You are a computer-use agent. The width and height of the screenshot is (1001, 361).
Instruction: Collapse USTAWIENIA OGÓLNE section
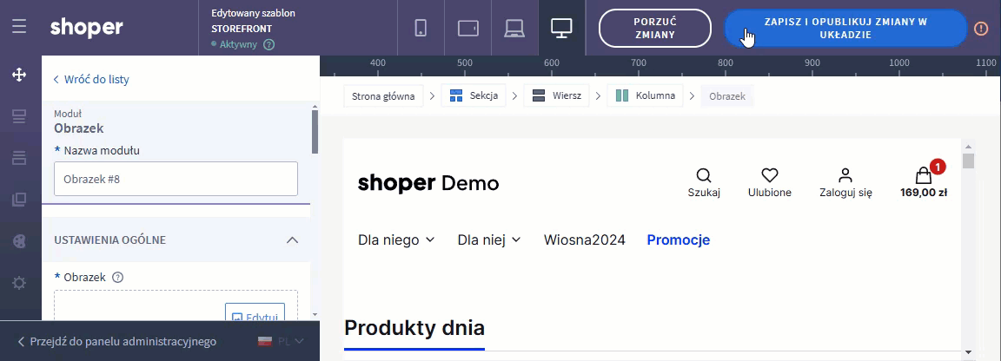[x=292, y=240]
